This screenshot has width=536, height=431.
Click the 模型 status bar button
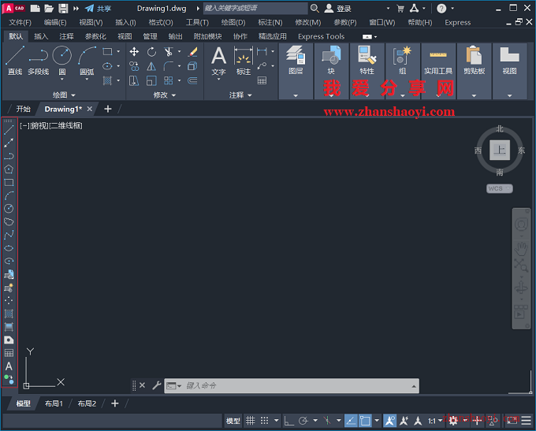pyautogui.click(x=233, y=421)
